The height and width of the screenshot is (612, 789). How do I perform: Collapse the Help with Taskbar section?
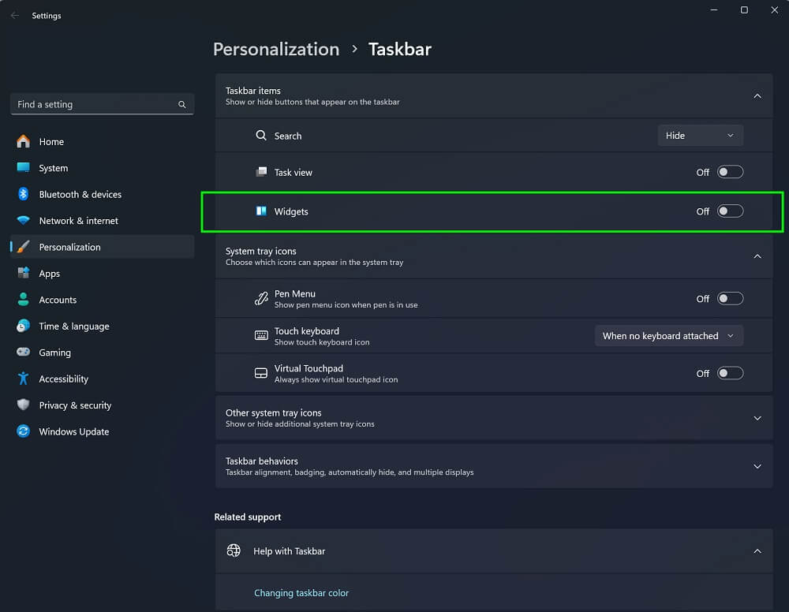click(x=757, y=551)
